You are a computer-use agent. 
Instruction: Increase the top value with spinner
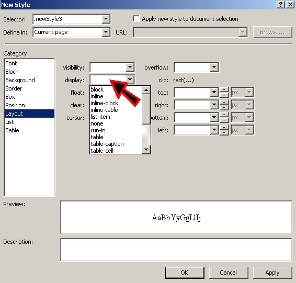pos(224,89)
